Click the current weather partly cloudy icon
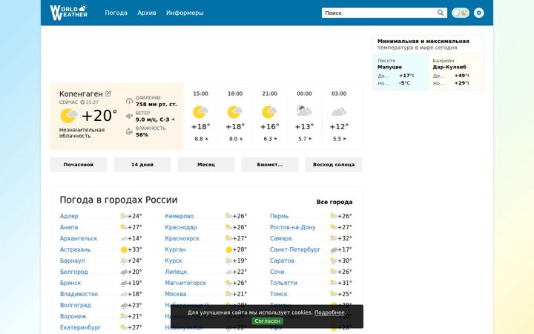This screenshot has height=334, width=534. [69, 116]
